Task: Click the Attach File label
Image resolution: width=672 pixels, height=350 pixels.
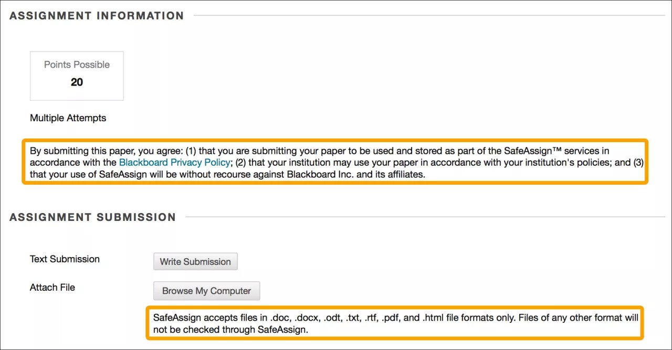Action: point(52,287)
